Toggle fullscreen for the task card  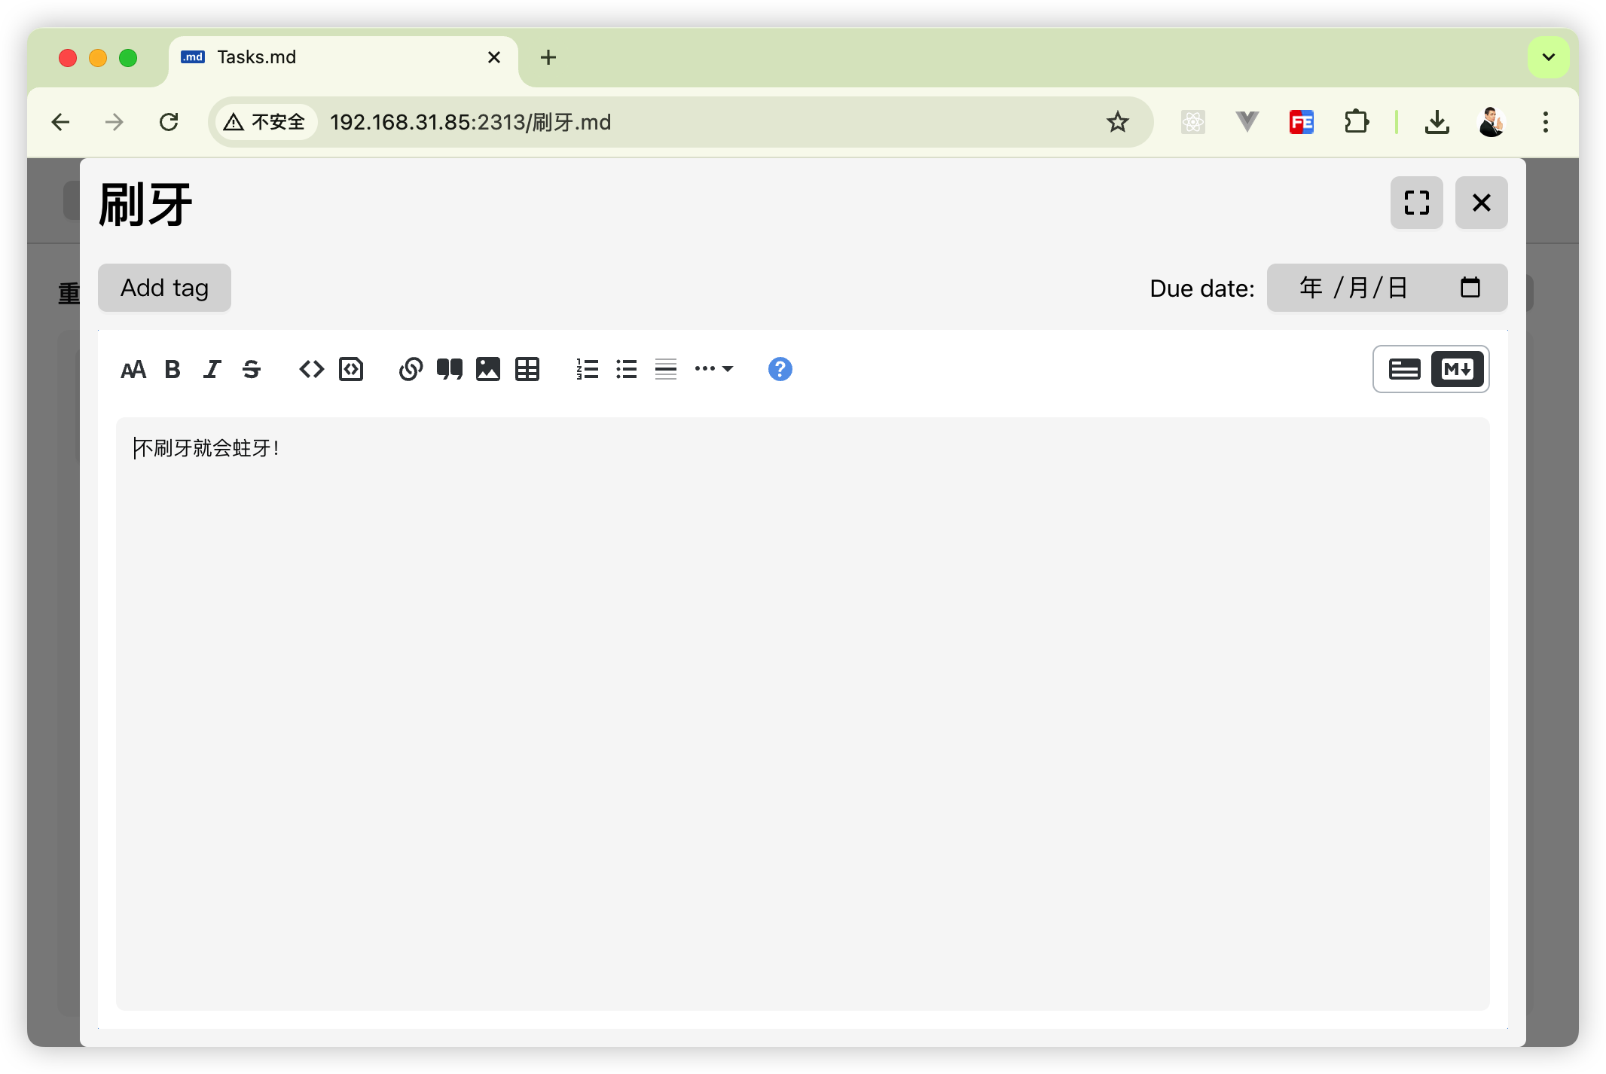(x=1416, y=203)
